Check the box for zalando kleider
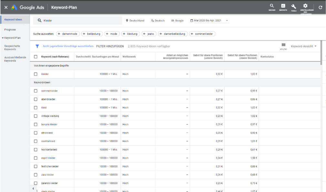The height and width of the screenshot is (192, 326). (36, 183)
